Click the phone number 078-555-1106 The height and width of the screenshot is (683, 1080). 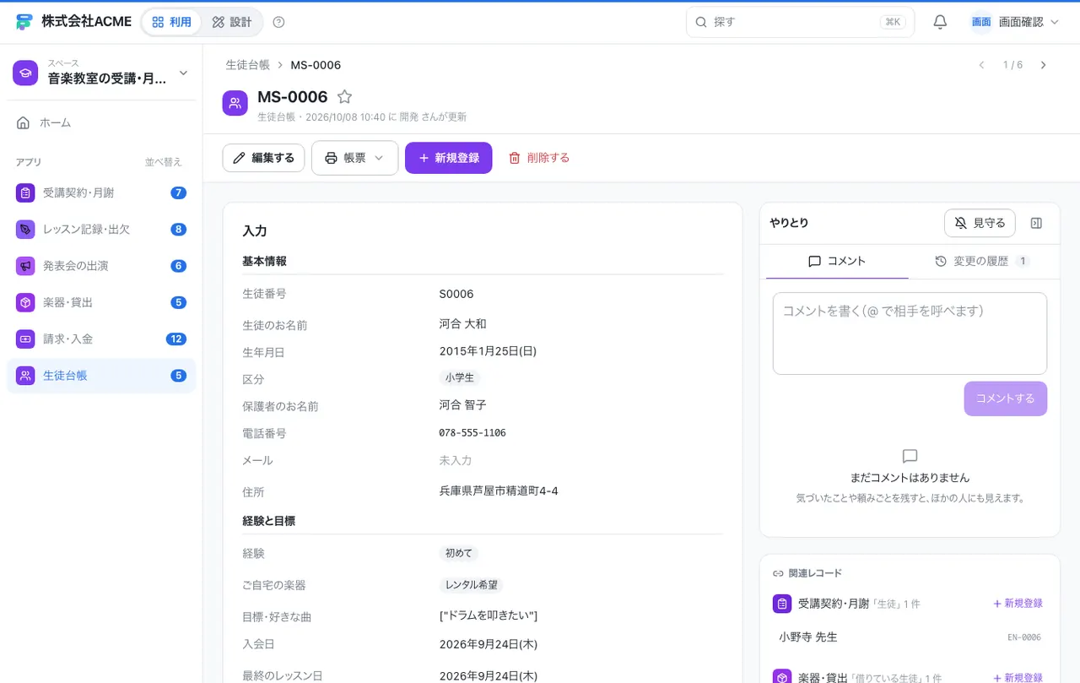(x=472, y=432)
